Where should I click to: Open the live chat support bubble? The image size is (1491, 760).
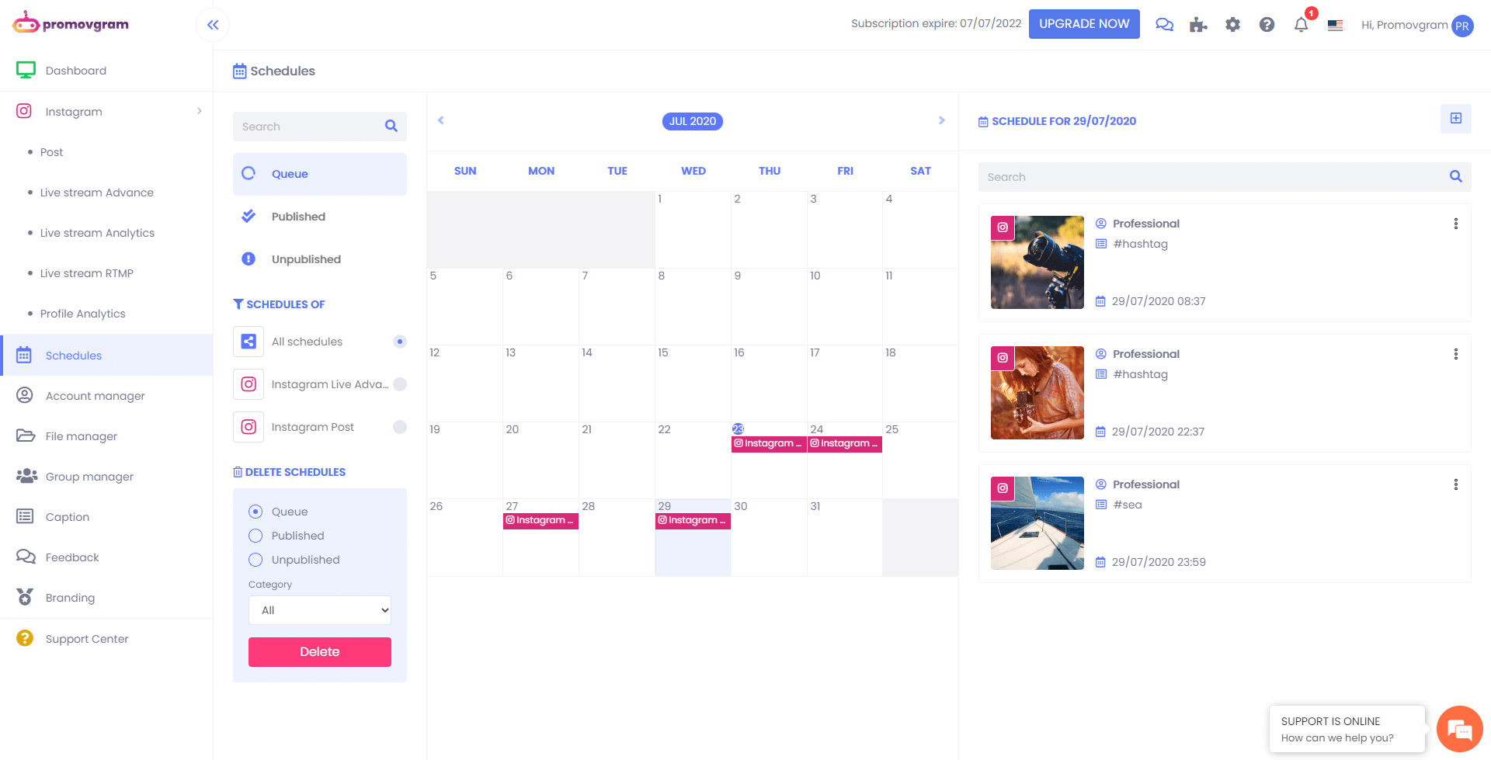1459,729
